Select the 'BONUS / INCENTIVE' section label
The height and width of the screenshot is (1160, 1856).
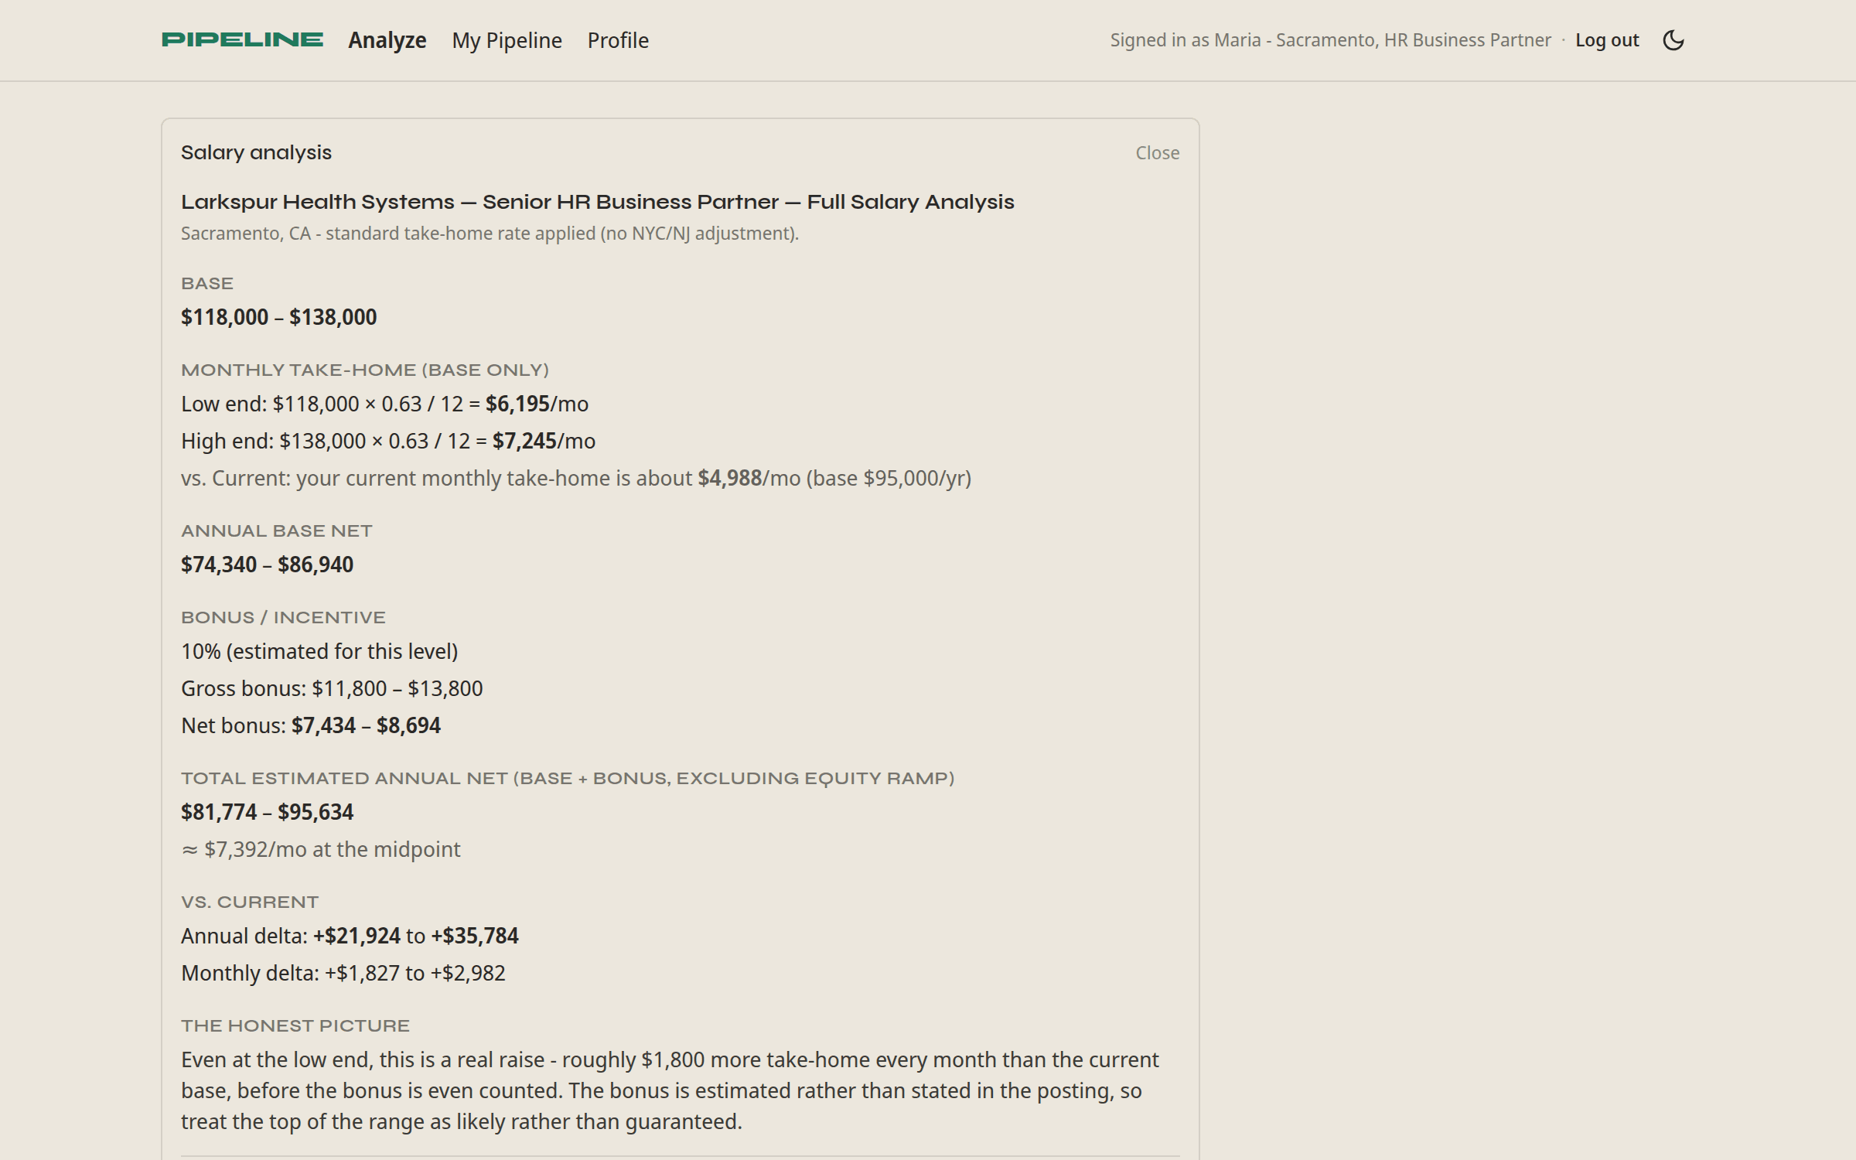pos(283,617)
